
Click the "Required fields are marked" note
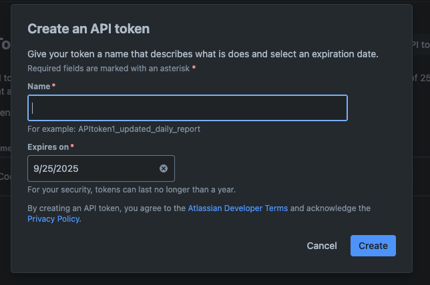(108, 69)
